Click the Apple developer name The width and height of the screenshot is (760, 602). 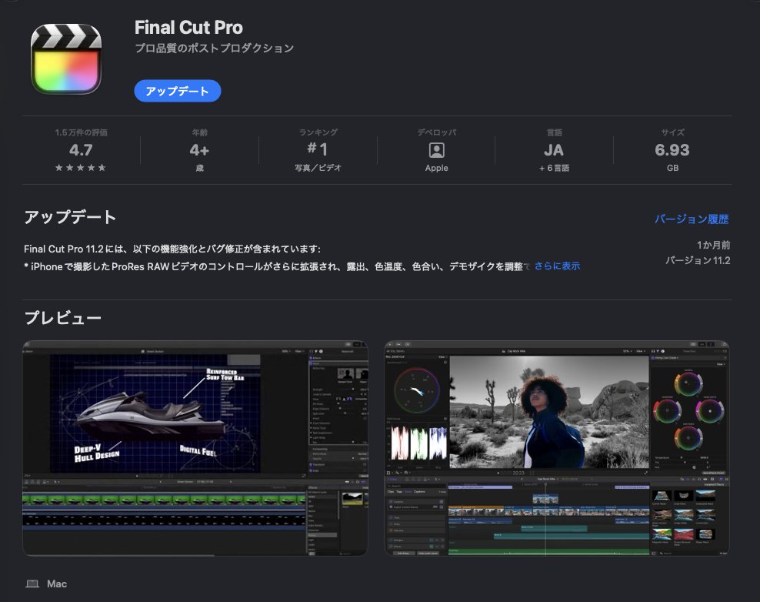pos(437,168)
